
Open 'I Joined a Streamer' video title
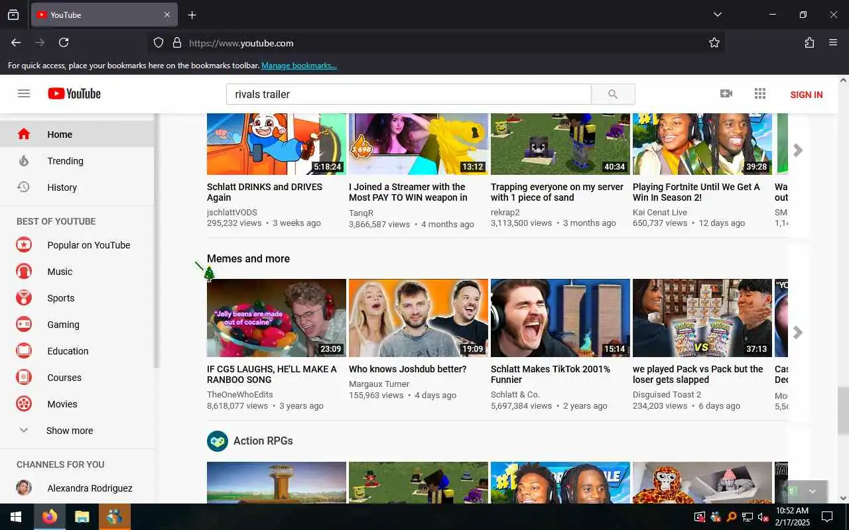click(408, 192)
